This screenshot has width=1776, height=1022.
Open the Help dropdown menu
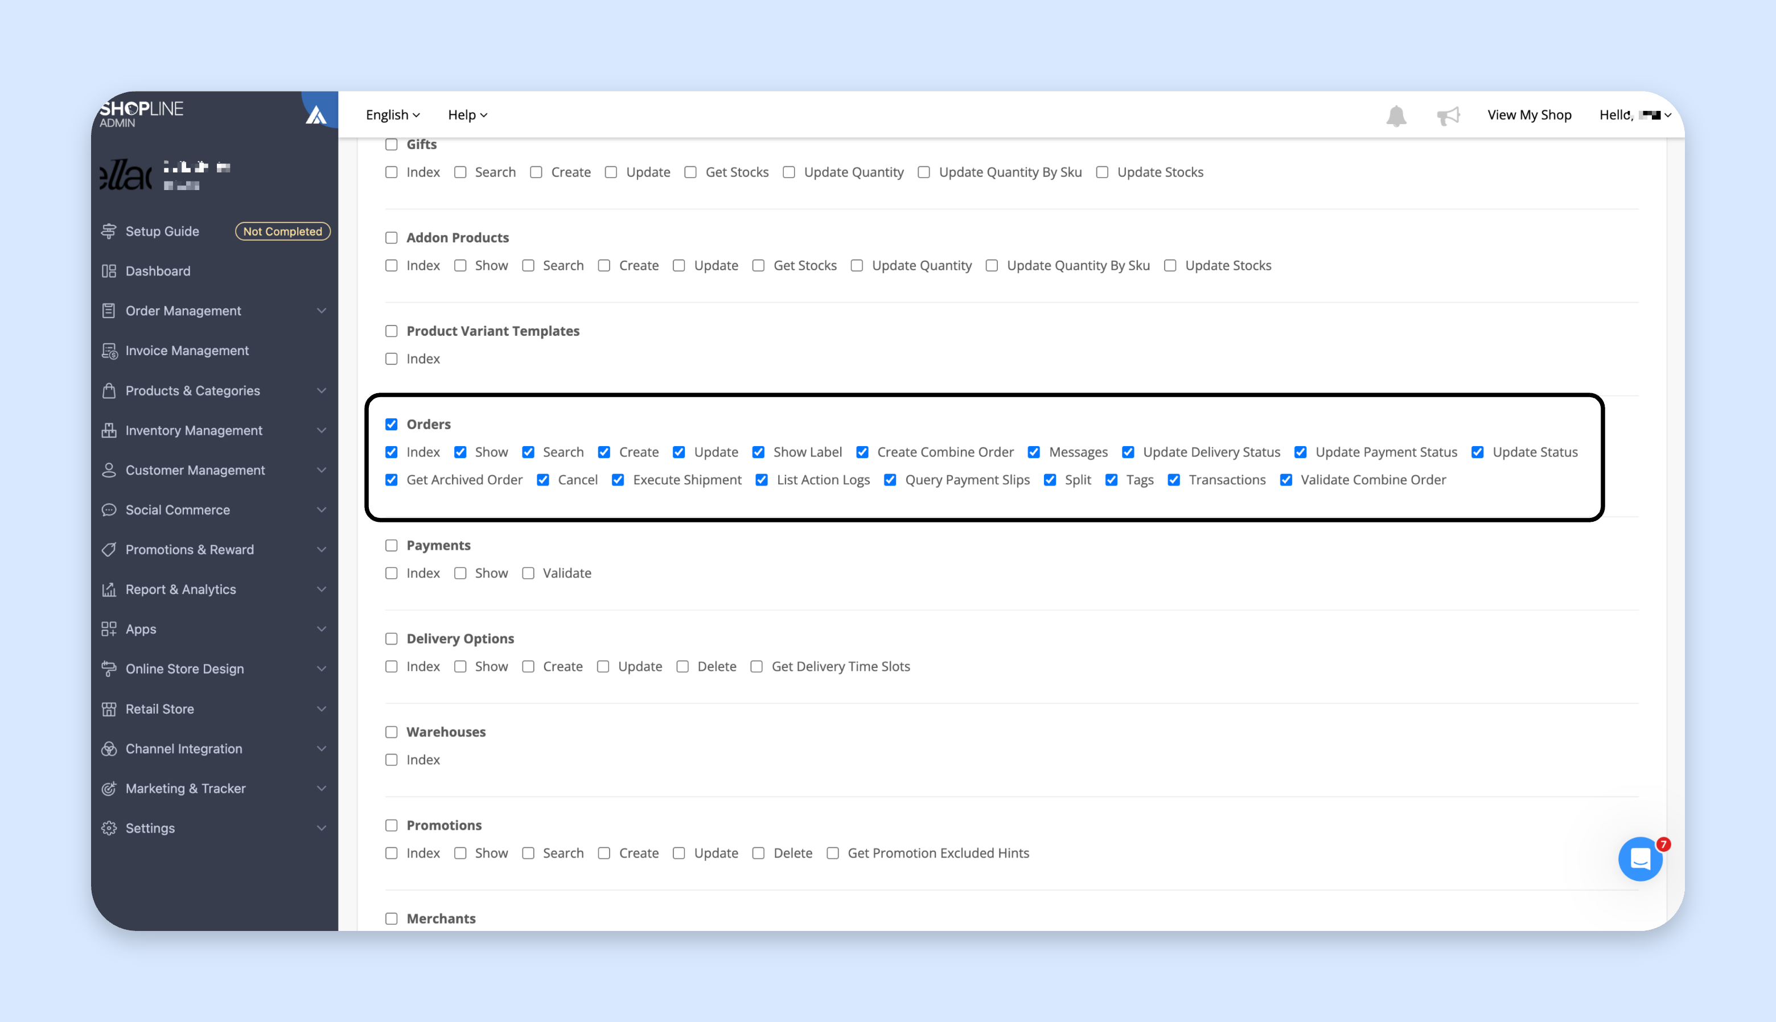467,115
